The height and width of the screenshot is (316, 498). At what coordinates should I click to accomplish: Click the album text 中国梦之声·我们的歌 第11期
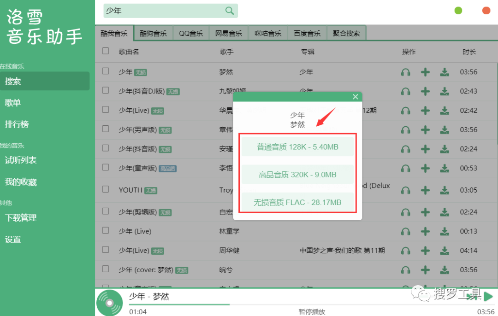pos(342,251)
